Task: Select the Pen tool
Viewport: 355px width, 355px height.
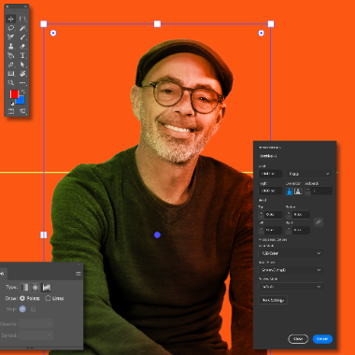Action: click(11, 64)
